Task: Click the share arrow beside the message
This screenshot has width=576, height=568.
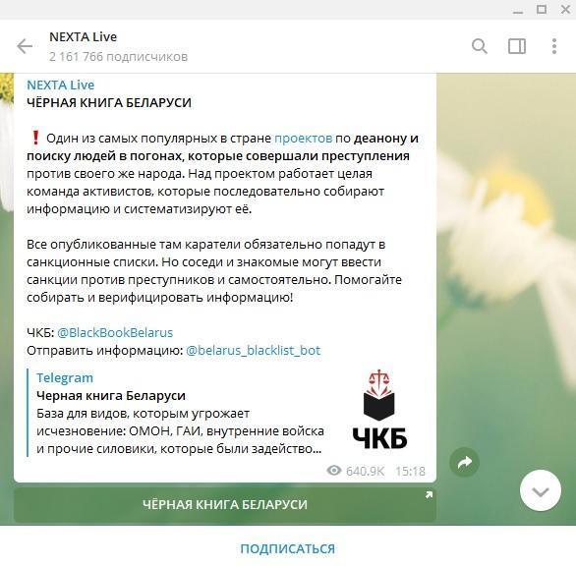Action: 464,462
